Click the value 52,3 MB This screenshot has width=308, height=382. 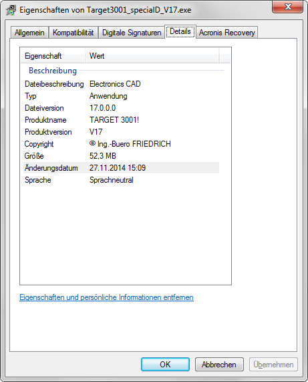click(103, 156)
